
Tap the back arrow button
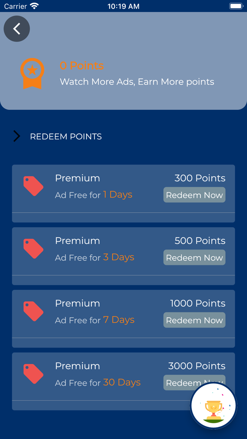17,29
